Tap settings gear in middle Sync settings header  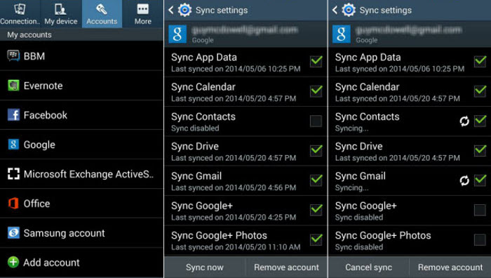[x=184, y=10]
